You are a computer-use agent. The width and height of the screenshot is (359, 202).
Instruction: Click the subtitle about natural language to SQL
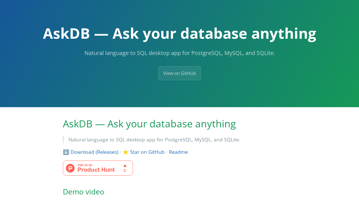pos(179,53)
